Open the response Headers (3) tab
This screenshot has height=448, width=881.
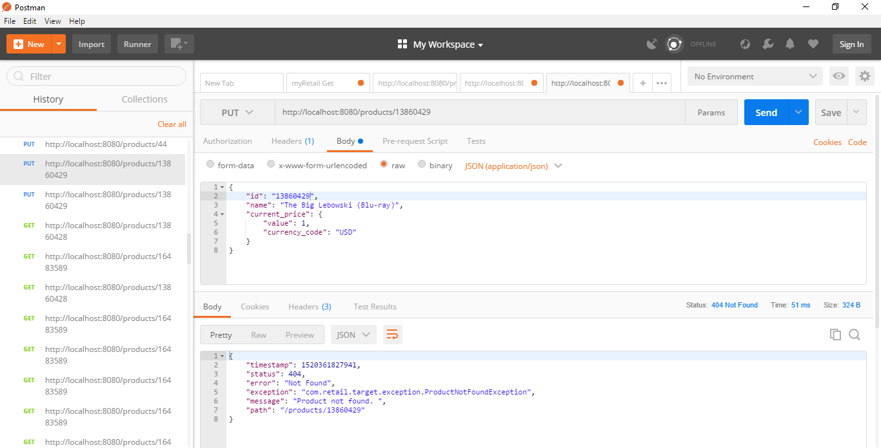(x=310, y=307)
